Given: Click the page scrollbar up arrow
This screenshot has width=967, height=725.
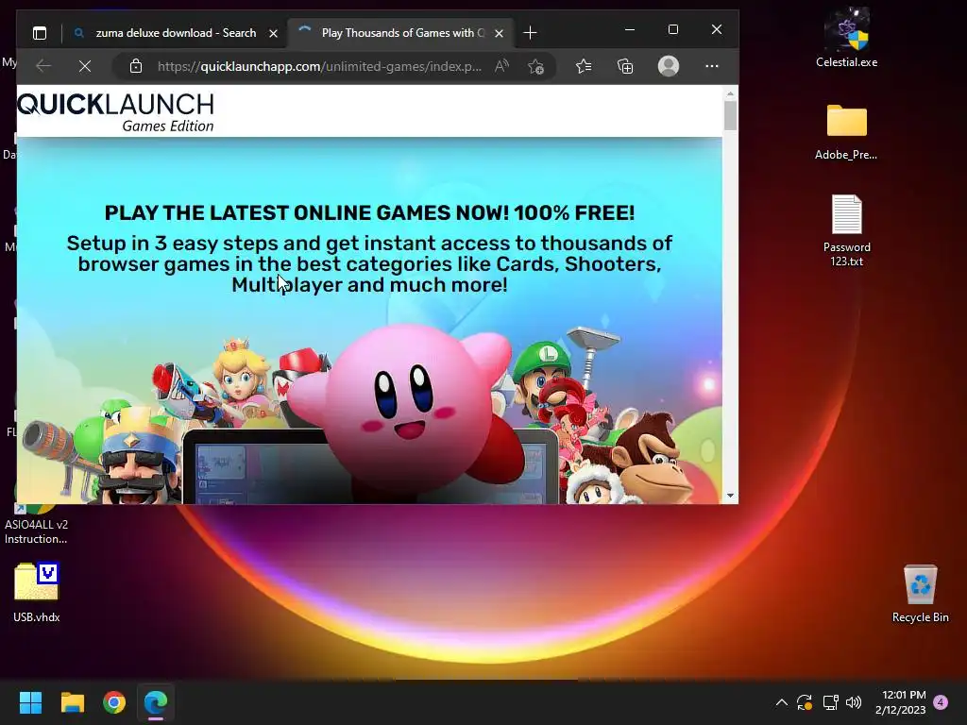Looking at the screenshot, I should (x=730, y=93).
